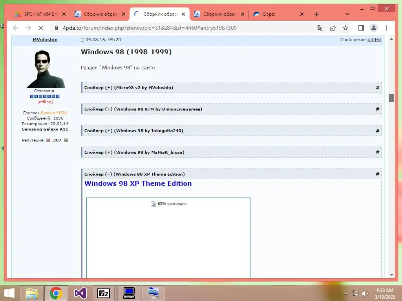The height and width of the screenshot is (301, 402).
Task: Open the volume speaker tray icon
Action: pos(365,294)
